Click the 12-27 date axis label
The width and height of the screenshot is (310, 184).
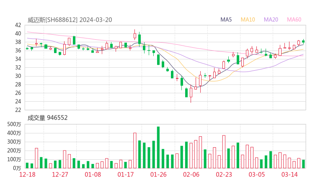(x=60, y=174)
